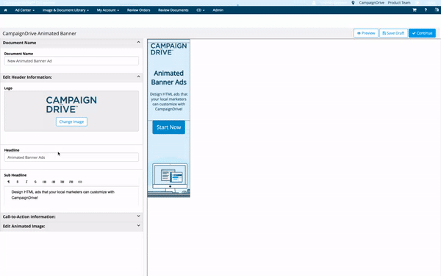Click the paragraph format icon in editor
Image resolution: width=441 pixels, height=276 pixels.
tap(8, 182)
